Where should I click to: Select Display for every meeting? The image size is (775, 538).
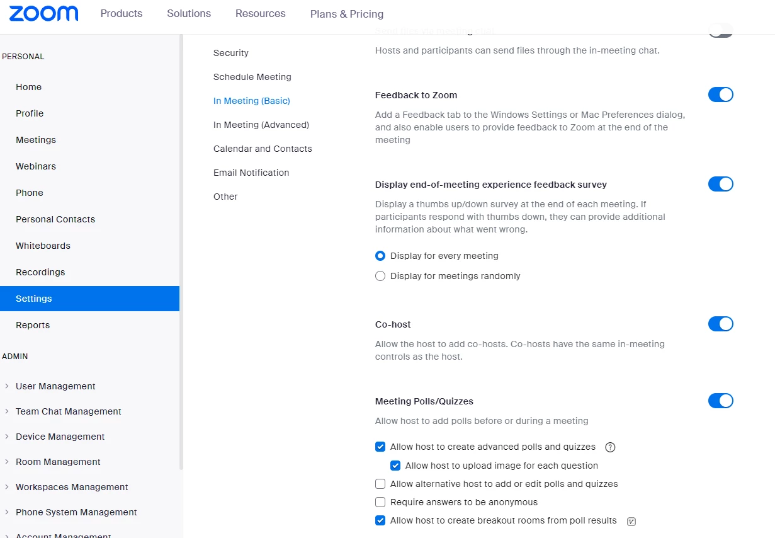point(380,256)
